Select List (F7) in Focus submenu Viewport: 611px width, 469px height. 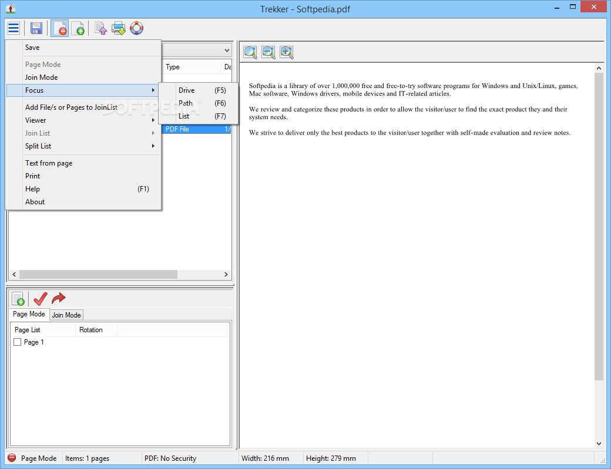coord(199,116)
